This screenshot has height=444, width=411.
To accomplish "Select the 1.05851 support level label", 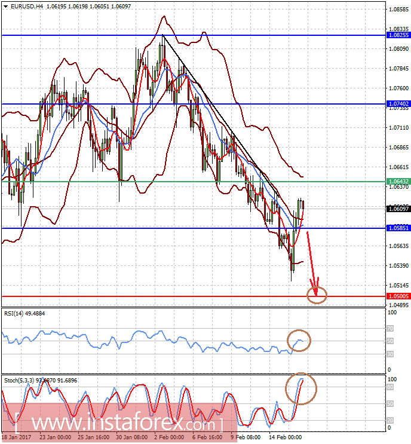I will [398, 228].
